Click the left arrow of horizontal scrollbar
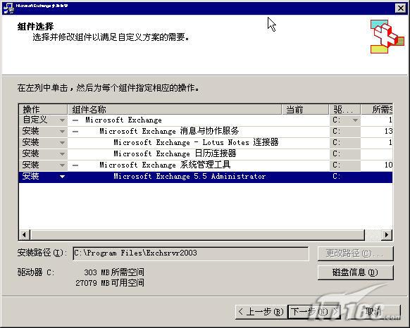This screenshot has height=328, width=410. tap(25, 234)
